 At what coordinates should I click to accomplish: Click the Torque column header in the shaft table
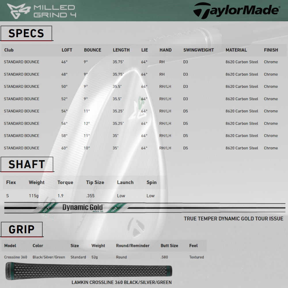coord(65,182)
